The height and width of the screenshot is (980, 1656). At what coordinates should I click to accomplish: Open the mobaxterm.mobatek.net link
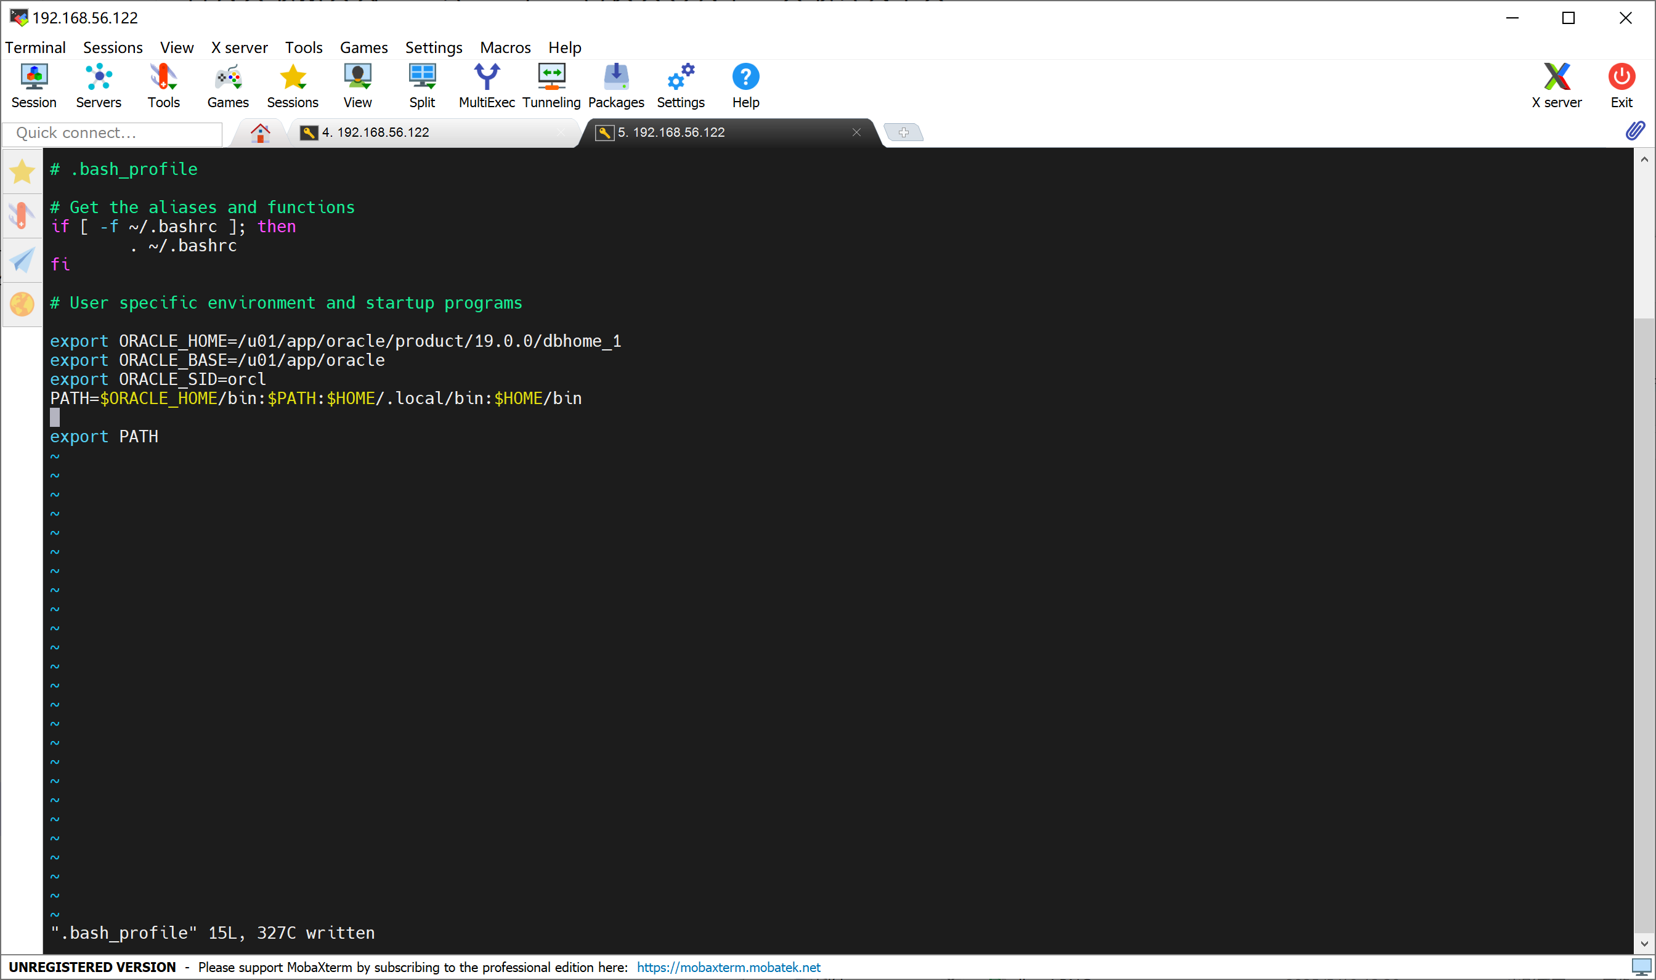tap(728, 967)
